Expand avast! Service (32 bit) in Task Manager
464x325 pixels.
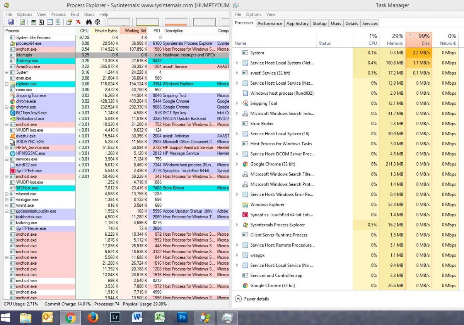coord(237,73)
